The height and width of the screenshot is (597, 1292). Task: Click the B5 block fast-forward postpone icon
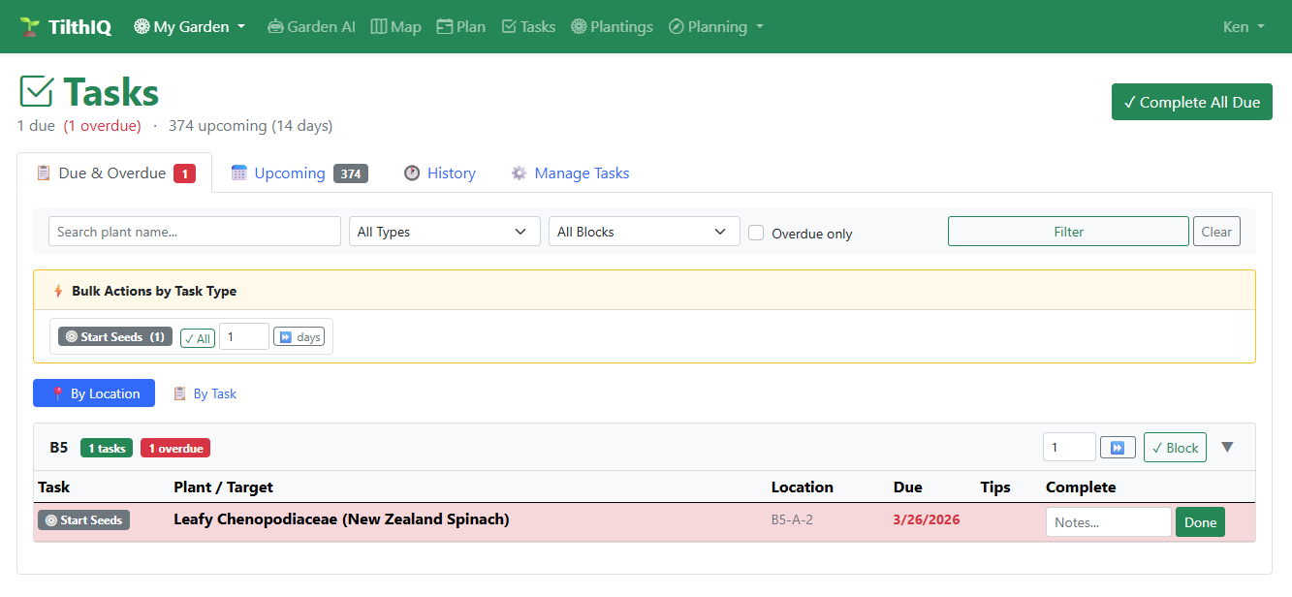tap(1118, 448)
